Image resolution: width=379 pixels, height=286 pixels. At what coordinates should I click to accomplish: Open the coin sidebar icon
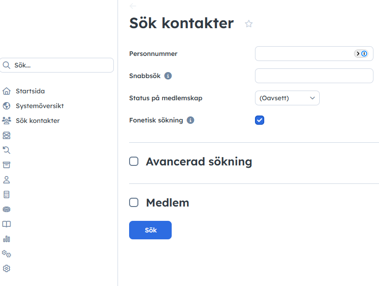6,209
